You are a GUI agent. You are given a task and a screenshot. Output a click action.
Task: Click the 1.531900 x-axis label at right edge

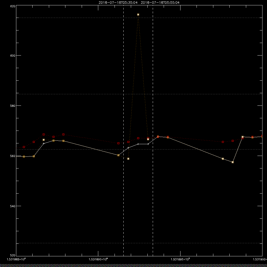[260, 259]
